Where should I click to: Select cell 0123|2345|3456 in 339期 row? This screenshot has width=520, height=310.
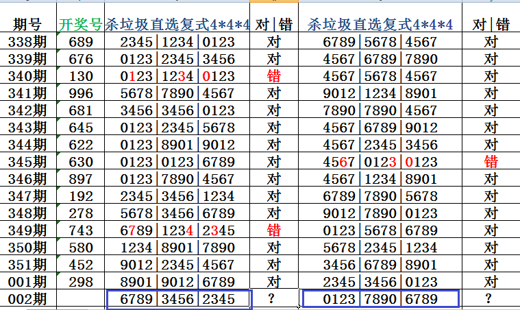pos(177,58)
